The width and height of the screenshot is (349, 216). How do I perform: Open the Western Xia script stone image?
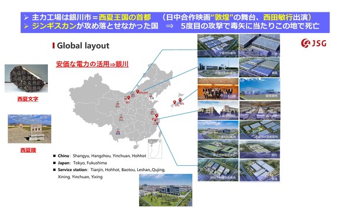[x=26, y=78]
